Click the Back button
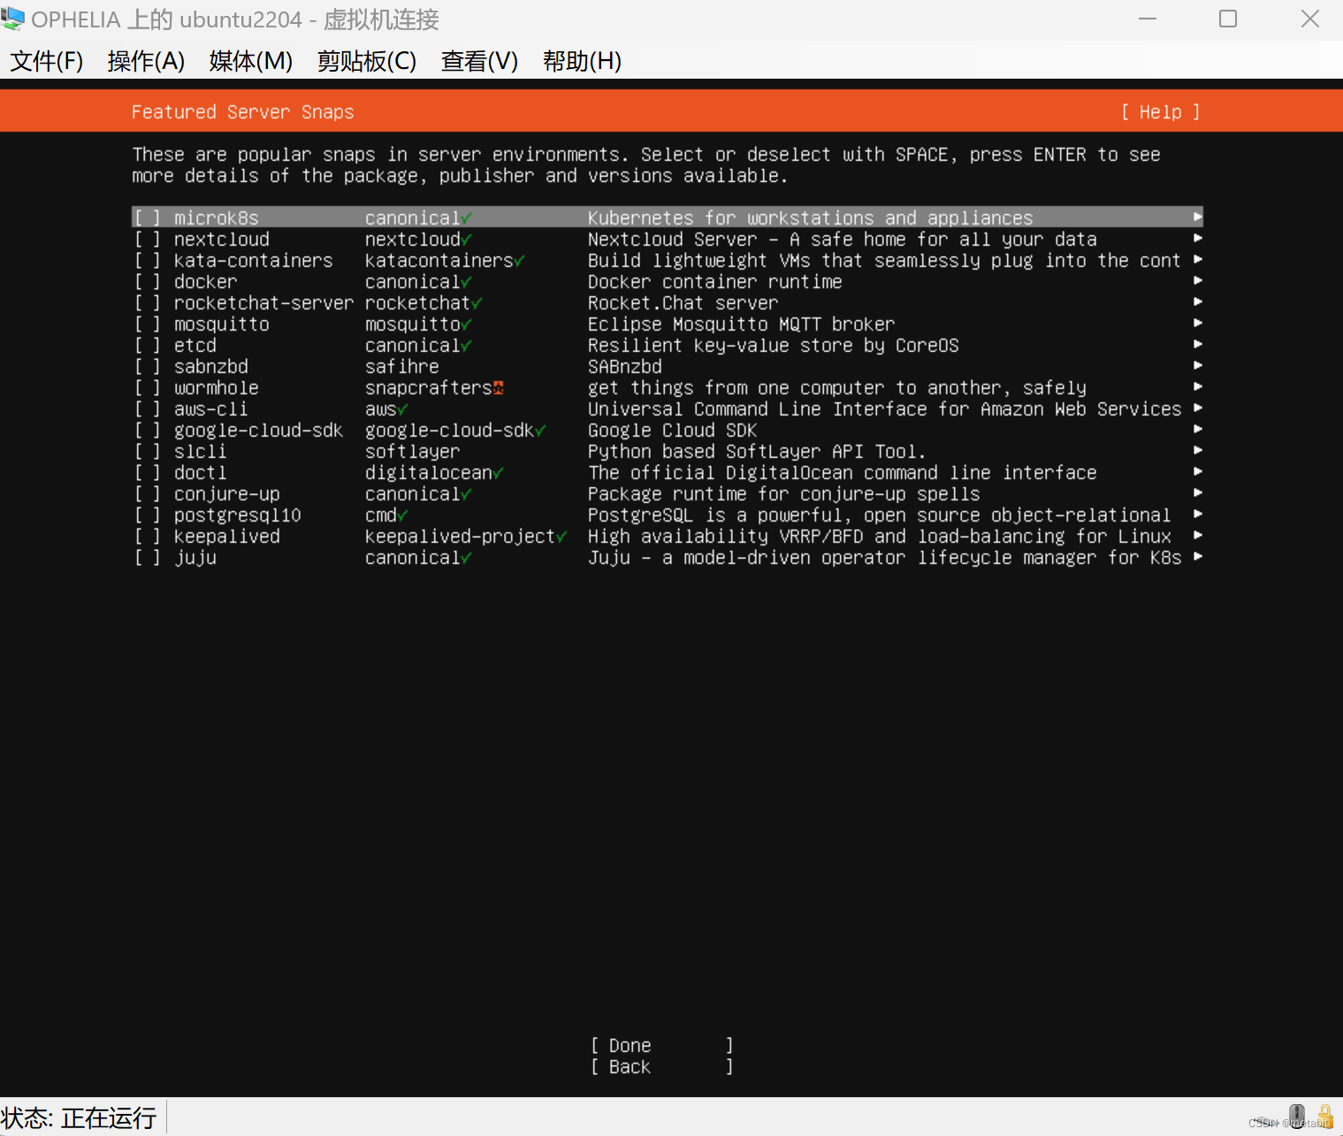The image size is (1343, 1136). [x=662, y=1067]
